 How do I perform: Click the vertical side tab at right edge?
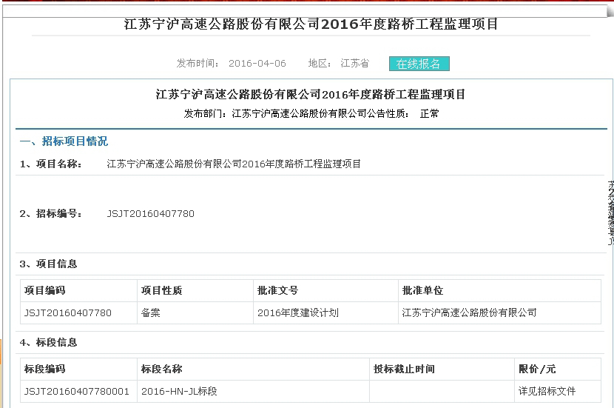[x=611, y=213]
